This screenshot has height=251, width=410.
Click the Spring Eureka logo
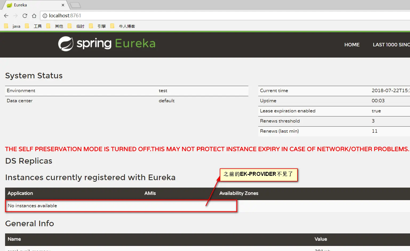pyautogui.click(x=107, y=43)
